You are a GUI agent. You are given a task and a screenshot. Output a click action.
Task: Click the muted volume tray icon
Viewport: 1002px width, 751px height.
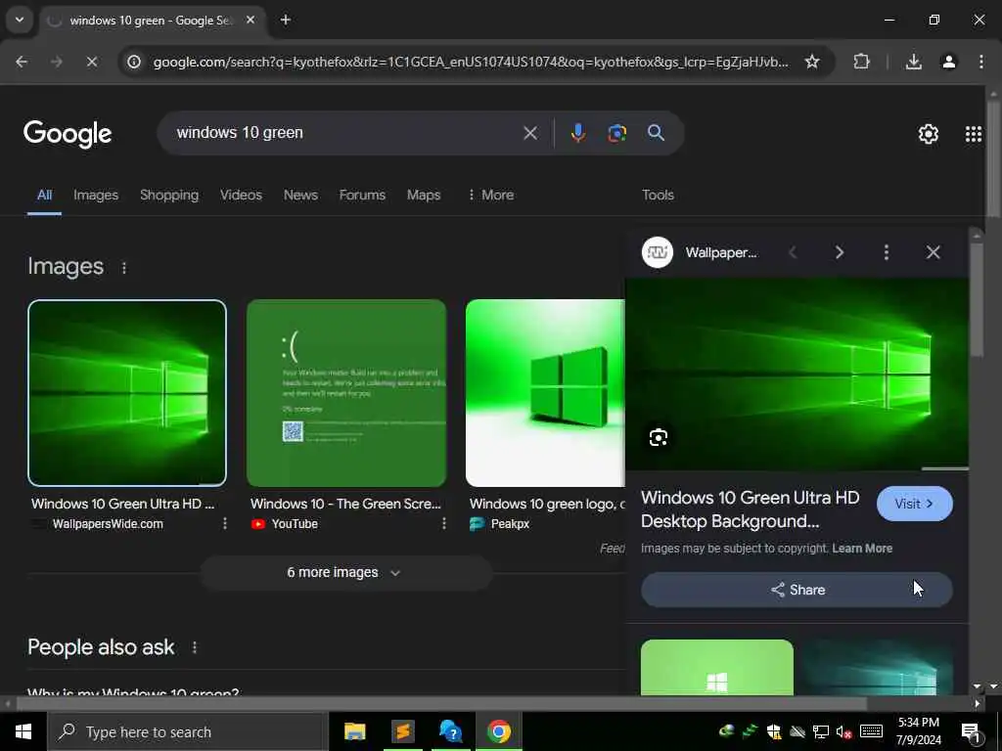coord(843,731)
